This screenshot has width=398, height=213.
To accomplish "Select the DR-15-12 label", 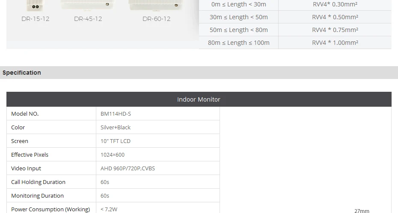I will click(x=35, y=19).
